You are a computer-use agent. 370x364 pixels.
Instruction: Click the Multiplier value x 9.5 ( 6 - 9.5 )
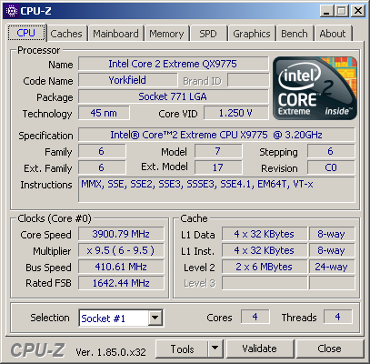[x=121, y=250]
